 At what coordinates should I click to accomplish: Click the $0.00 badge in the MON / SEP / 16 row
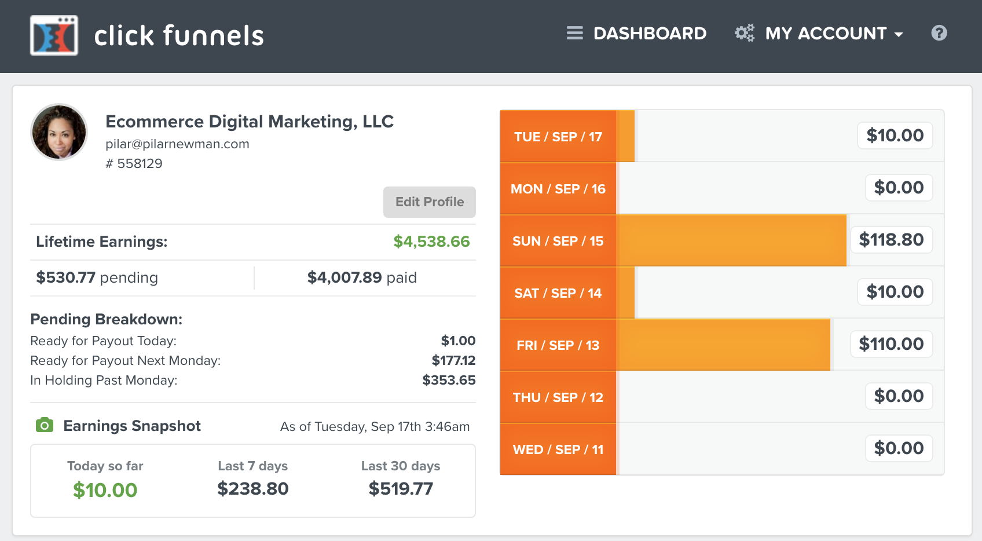(x=899, y=188)
